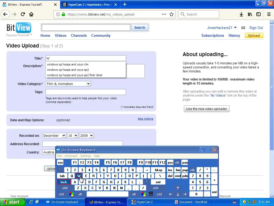The width and height of the screenshot is (274, 206).
Task: Toggle the caps lock key on keyboard
Action: click(x=64, y=182)
